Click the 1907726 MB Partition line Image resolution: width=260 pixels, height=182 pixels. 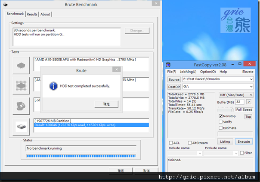(53, 121)
